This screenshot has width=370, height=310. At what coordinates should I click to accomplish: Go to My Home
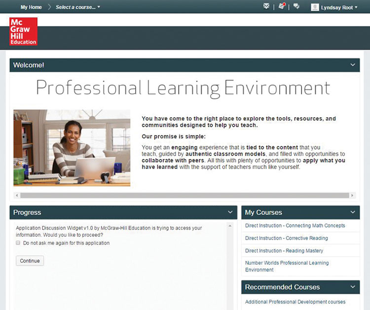pos(31,7)
